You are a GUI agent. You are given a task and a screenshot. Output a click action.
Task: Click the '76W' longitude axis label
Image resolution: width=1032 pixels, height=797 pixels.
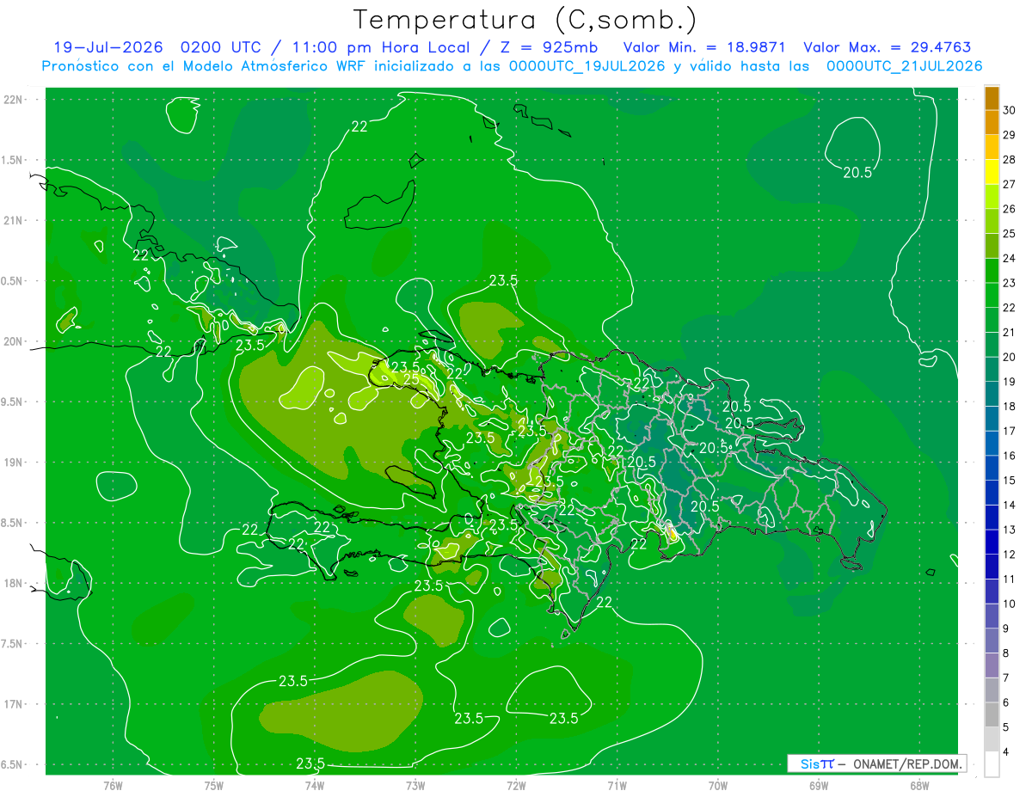[x=113, y=786]
